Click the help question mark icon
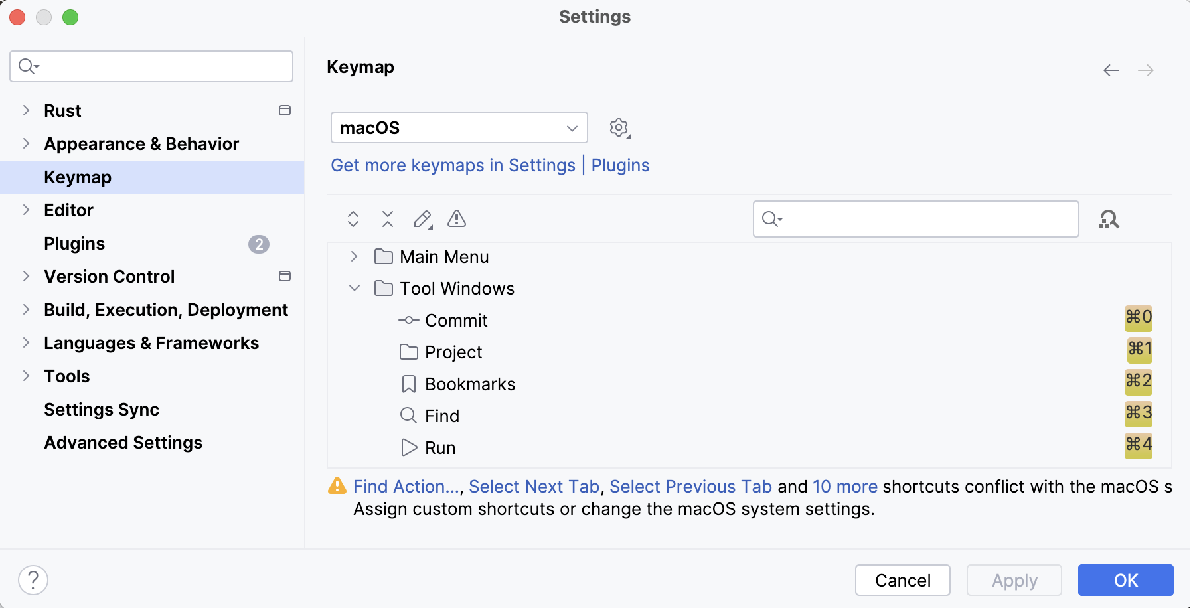 pyautogui.click(x=33, y=579)
